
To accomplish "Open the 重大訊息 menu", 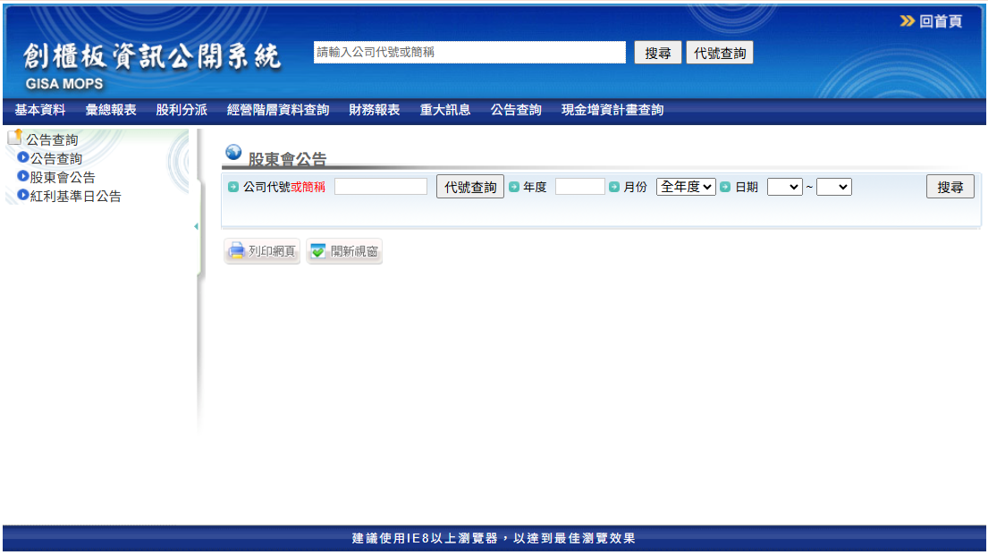I will point(445,110).
